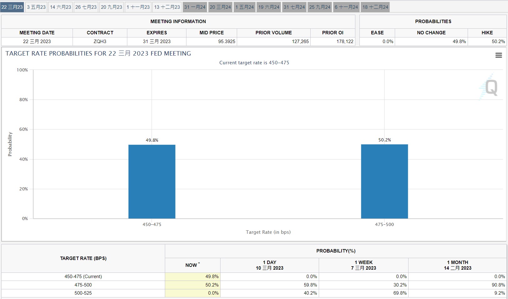Screen dimensions: 508x299
Task: Switch to the 13 十二月23 tab
Action: coord(167,7)
